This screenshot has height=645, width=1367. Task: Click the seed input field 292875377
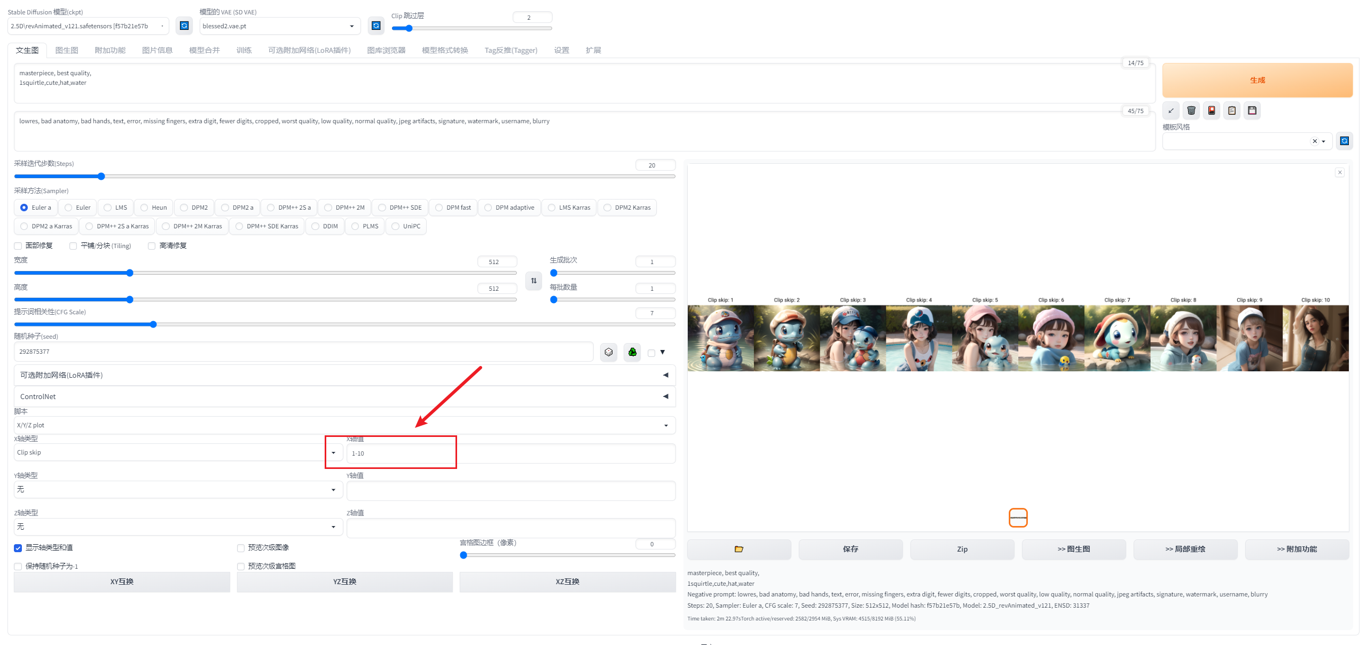tap(303, 352)
